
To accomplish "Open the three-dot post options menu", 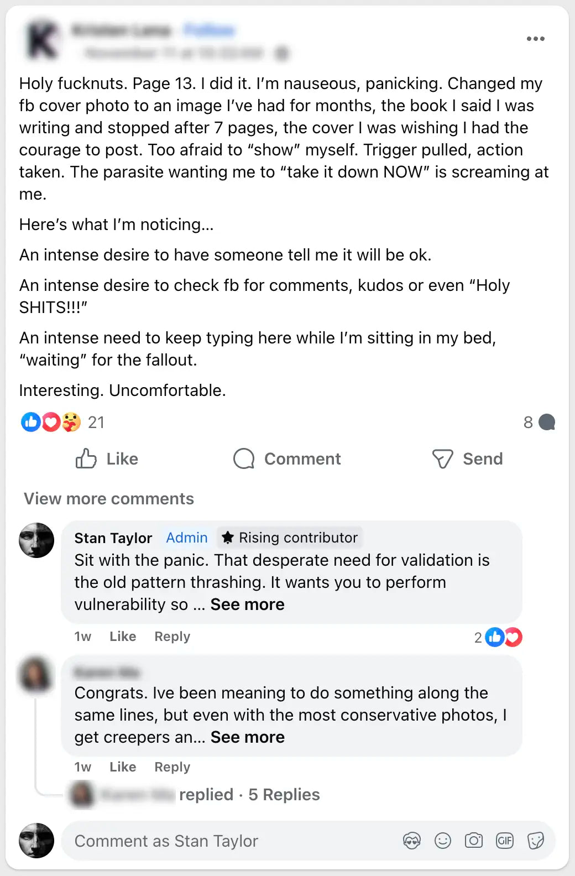I will coord(535,39).
